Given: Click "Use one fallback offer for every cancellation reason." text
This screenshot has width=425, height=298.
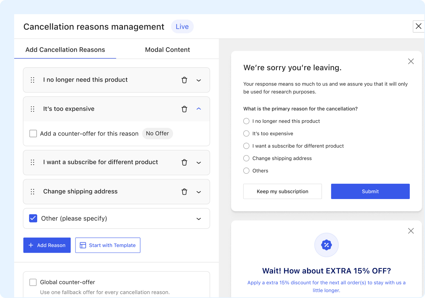Looking at the screenshot, I should point(105,292).
